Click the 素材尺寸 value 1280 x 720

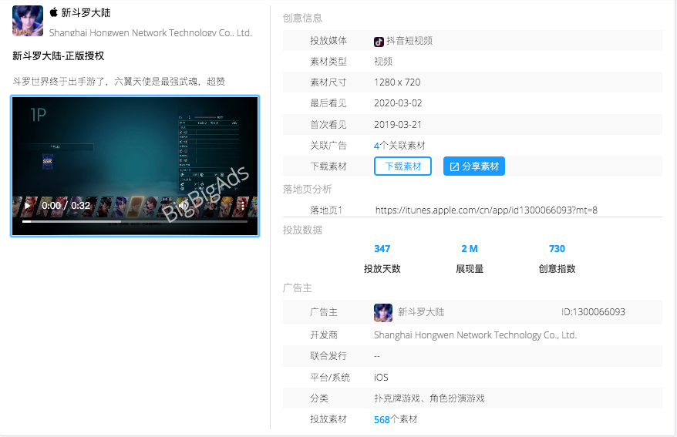click(x=397, y=82)
